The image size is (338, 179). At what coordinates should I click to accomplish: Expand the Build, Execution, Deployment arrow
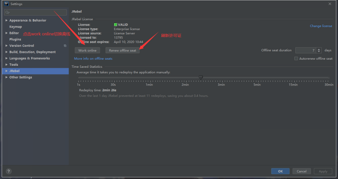tap(6, 52)
